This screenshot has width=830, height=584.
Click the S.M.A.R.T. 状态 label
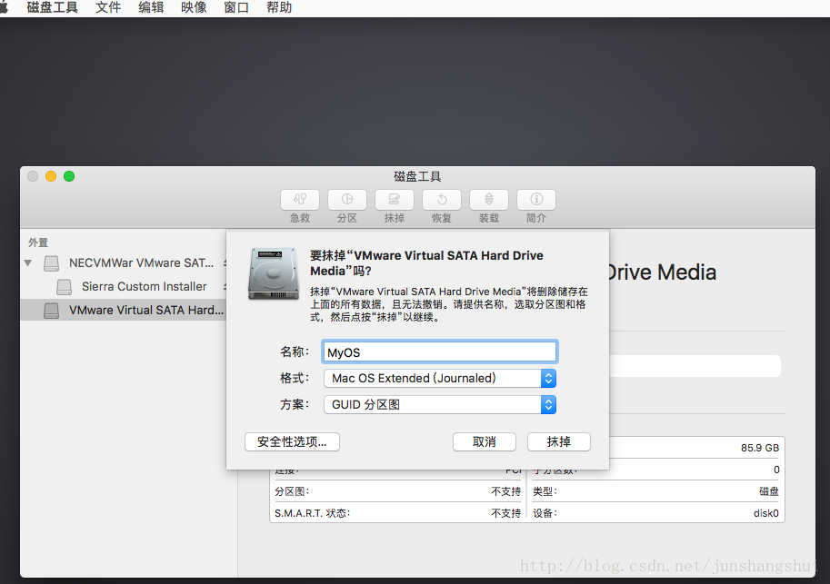(x=313, y=513)
